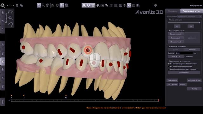Open the gear settings icon
The image size is (203, 114).
tap(156, 5)
